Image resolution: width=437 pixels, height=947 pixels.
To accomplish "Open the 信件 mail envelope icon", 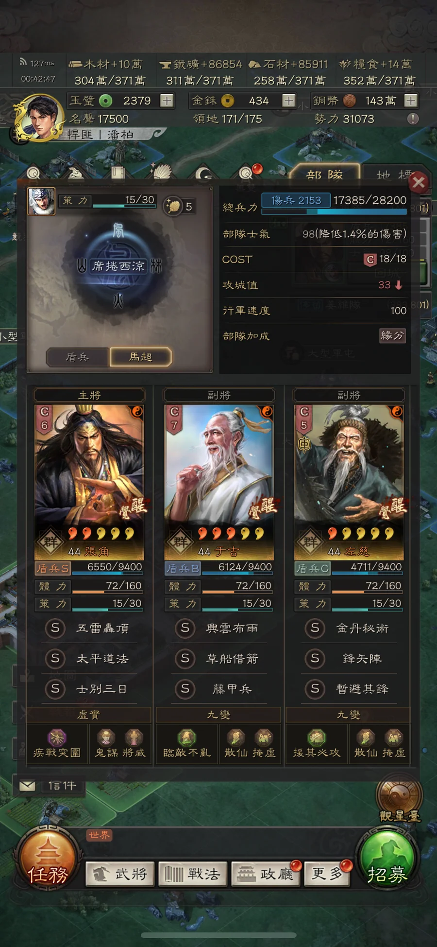I will click(x=27, y=786).
